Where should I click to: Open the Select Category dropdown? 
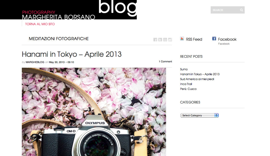tap(199, 115)
